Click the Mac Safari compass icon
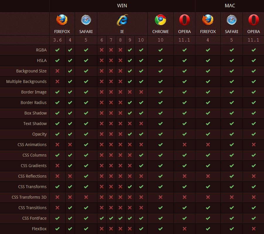 (x=231, y=20)
